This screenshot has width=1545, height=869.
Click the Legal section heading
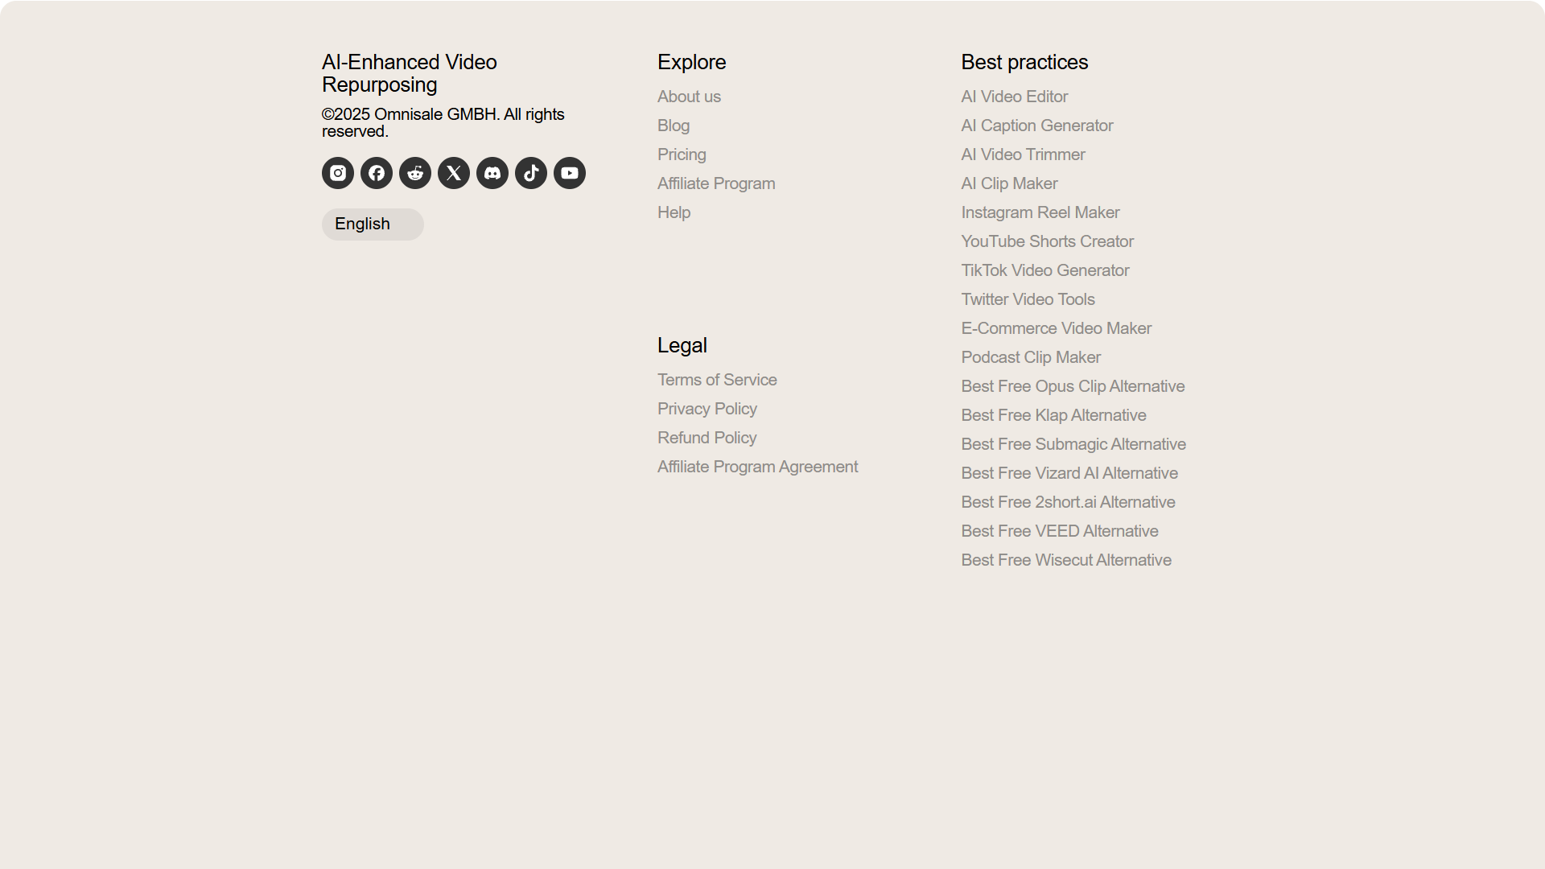tap(682, 345)
